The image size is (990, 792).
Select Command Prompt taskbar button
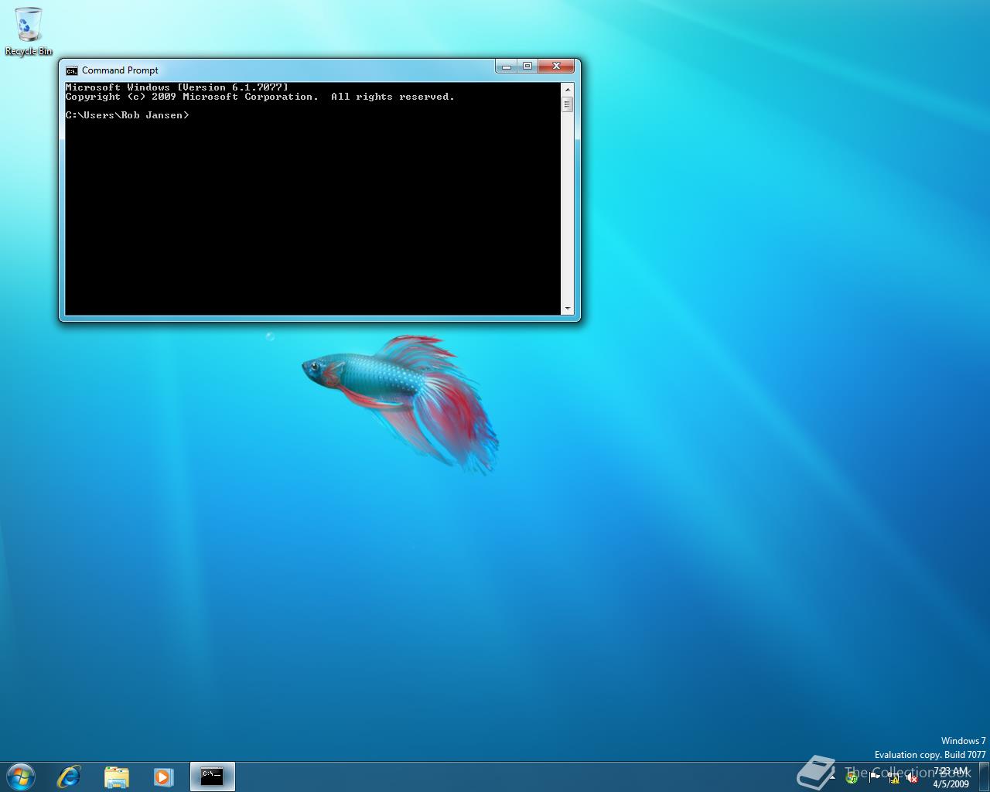coord(212,777)
